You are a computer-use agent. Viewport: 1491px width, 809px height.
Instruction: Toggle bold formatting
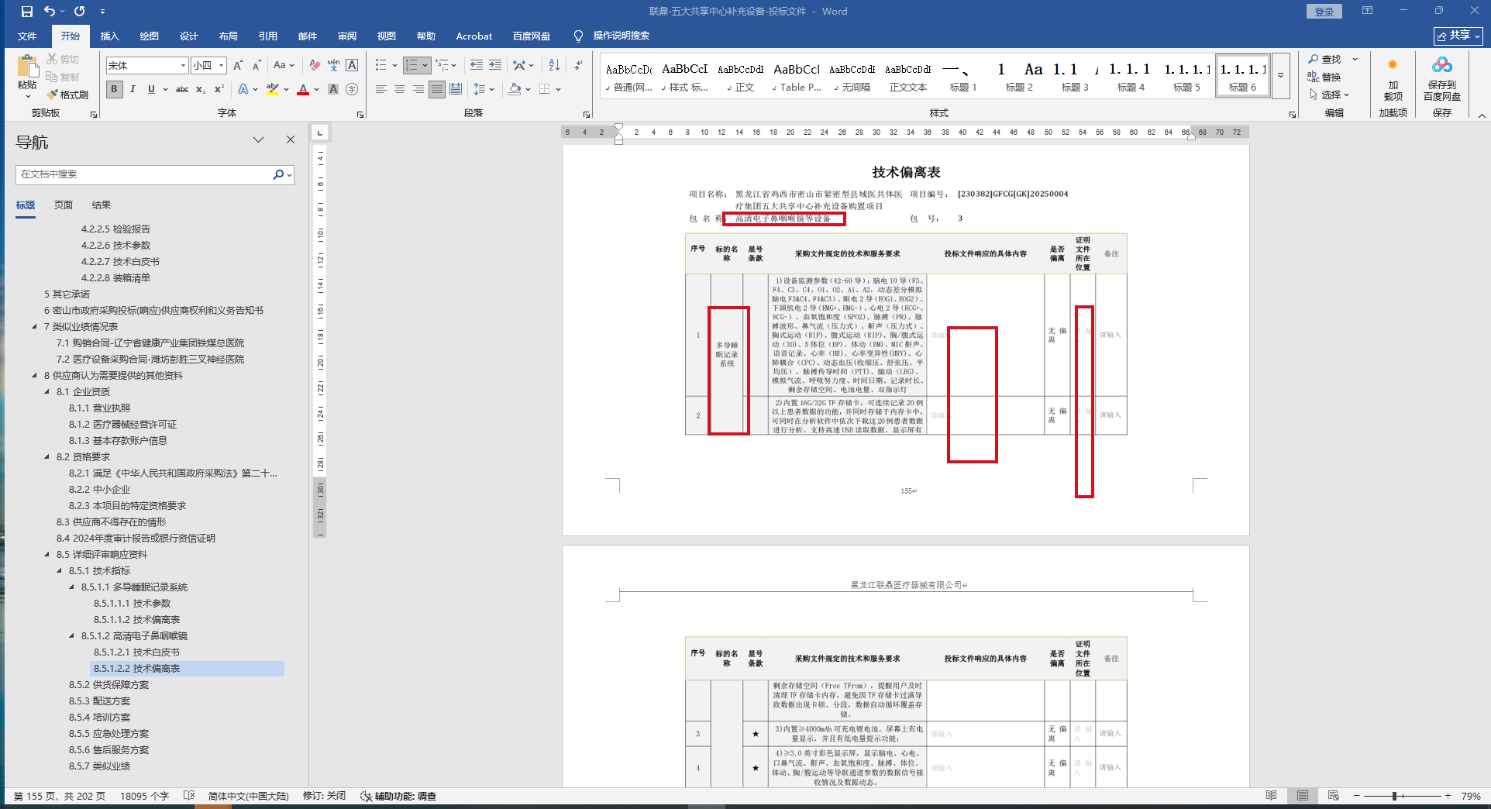(x=114, y=89)
